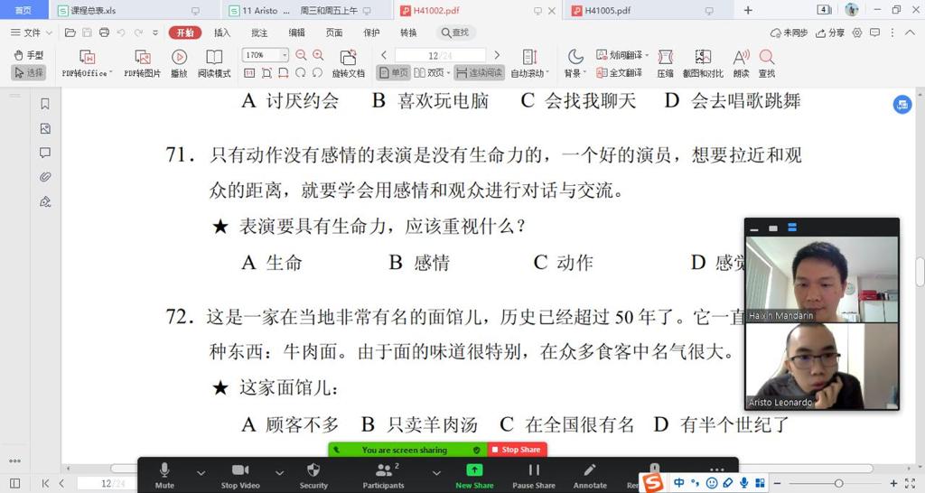Switch to the 插入 ribbon tab
This screenshot has width=925, height=493.
[222, 33]
